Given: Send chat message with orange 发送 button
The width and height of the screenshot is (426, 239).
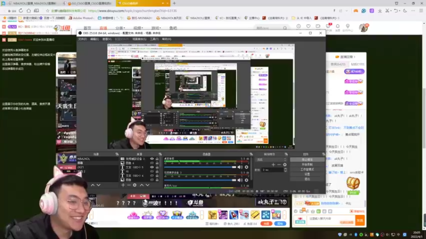Looking at the screenshot, I should click(x=360, y=220).
